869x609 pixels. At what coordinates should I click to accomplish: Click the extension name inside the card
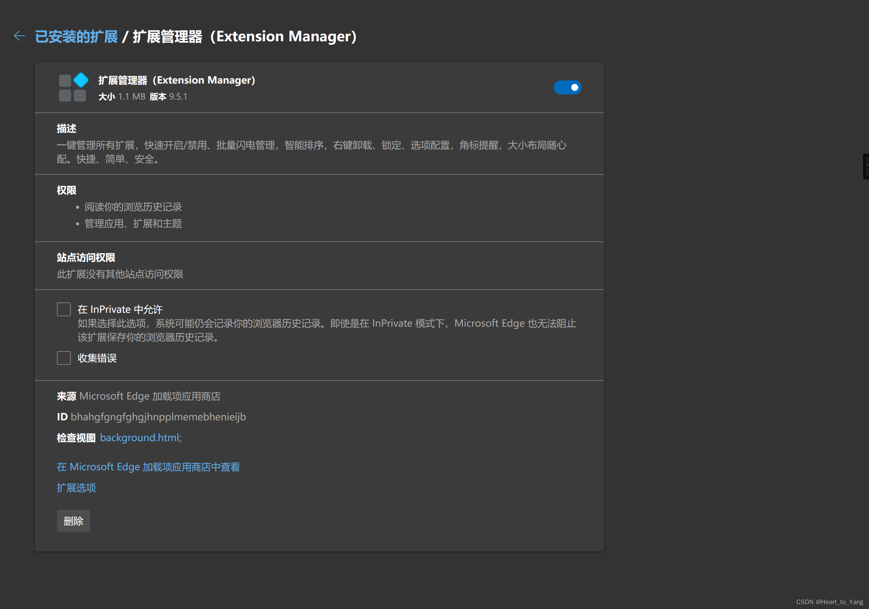coord(176,80)
